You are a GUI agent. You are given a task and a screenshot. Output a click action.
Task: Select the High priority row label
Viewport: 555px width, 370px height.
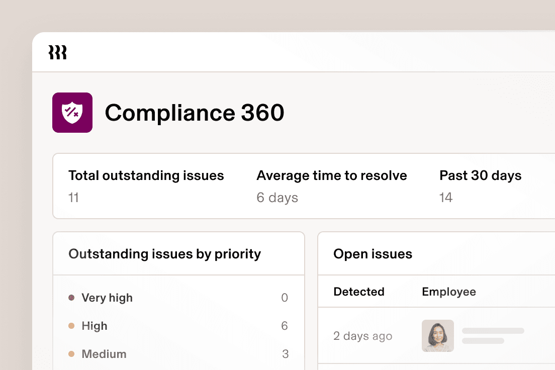click(94, 326)
